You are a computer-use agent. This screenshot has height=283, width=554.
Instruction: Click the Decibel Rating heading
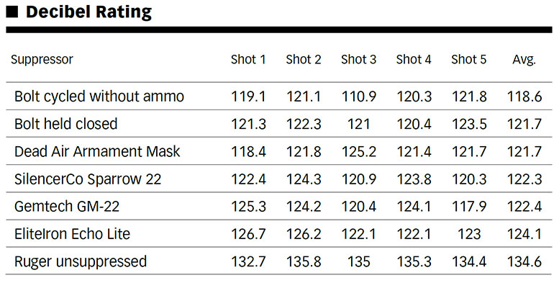coord(88,12)
